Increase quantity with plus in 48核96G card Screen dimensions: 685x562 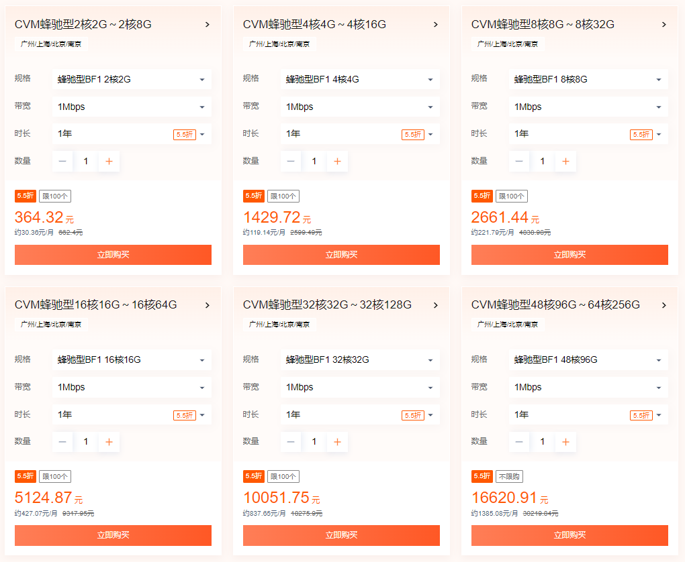pyautogui.click(x=565, y=442)
